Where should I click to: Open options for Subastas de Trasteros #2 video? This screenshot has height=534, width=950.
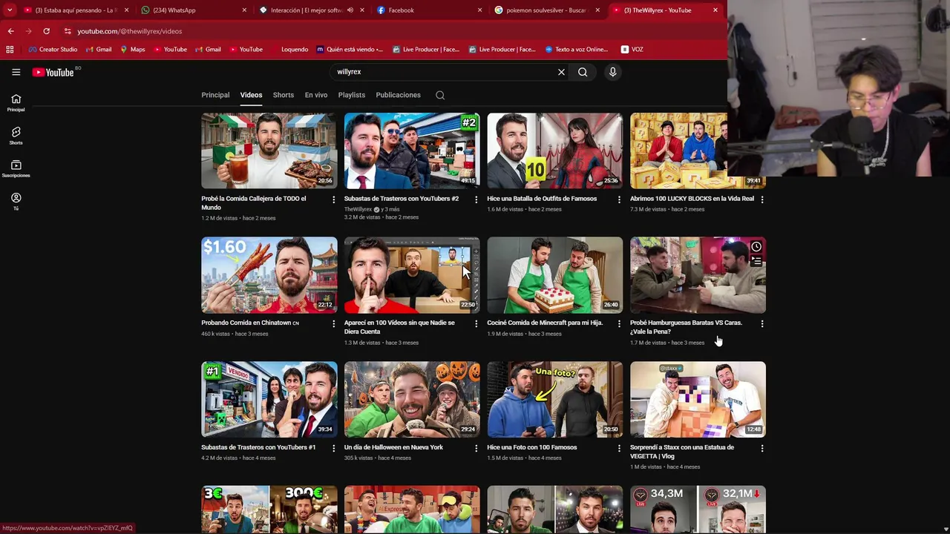pos(476,200)
